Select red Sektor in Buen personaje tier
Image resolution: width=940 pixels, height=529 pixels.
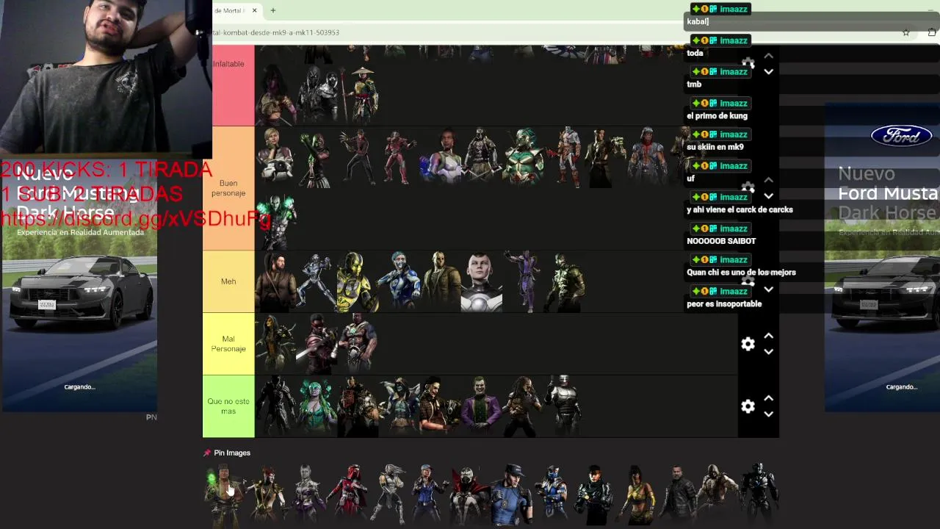pyautogui.click(x=400, y=156)
